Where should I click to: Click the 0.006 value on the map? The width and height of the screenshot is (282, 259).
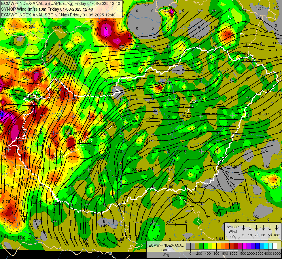[277, 43]
